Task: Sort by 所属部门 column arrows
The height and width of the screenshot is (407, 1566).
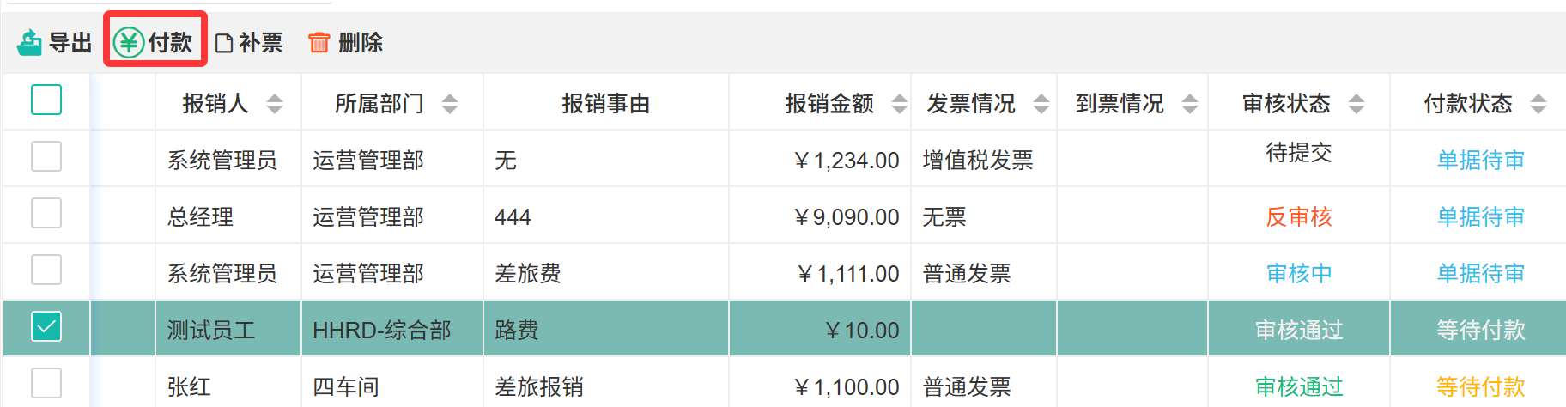Action: [450, 104]
